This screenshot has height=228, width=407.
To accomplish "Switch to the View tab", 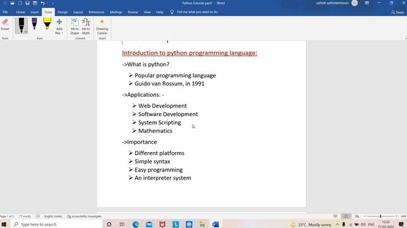I will 147,12.
